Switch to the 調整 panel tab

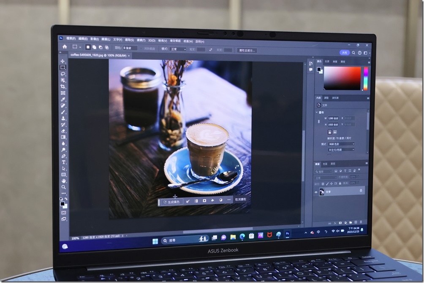point(326,98)
